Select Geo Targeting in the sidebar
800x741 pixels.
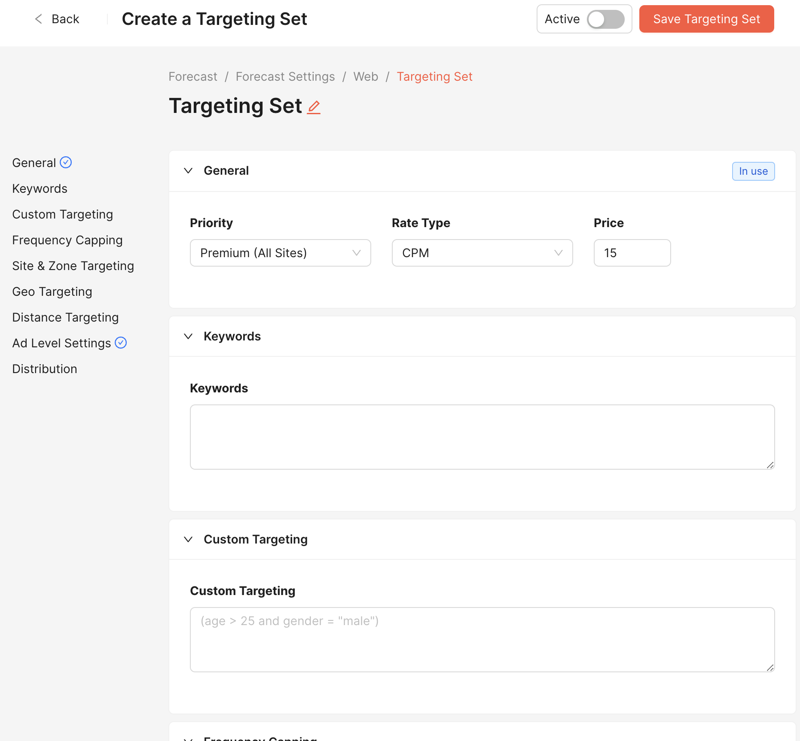52,292
